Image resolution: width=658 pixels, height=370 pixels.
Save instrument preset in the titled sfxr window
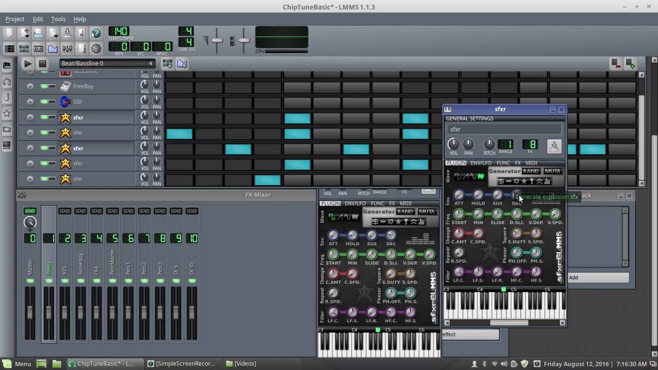point(554,146)
